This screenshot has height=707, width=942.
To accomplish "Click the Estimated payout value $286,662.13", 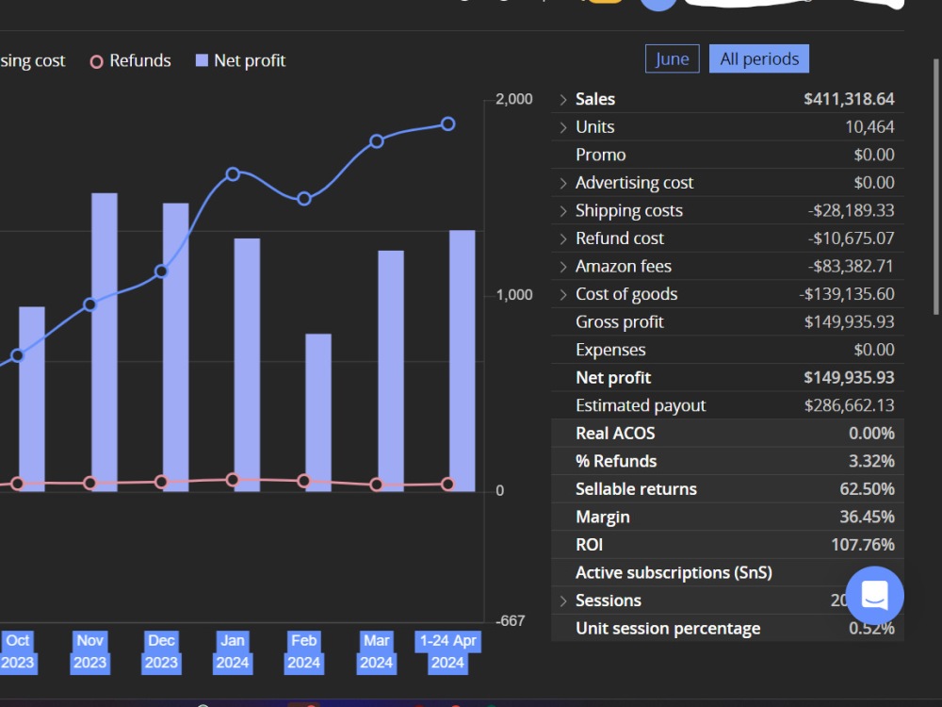I will (849, 405).
